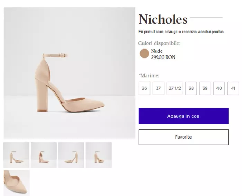The image size is (242, 196).
Task: Pick size 39
Action: 205,88
